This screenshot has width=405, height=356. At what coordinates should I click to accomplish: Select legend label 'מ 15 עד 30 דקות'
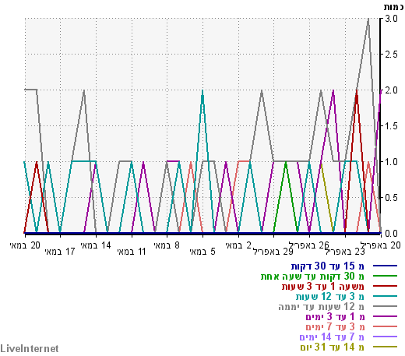(328, 266)
